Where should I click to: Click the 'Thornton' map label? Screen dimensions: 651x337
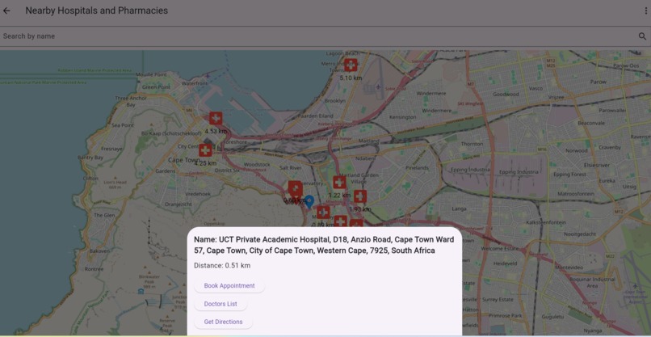472,144
